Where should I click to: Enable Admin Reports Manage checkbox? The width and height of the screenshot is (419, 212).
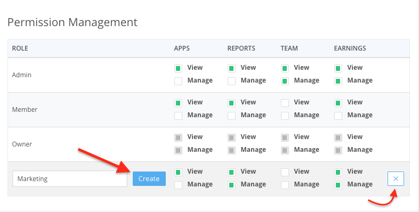(232, 81)
